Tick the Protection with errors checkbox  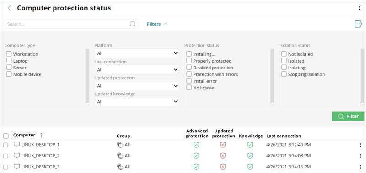click(189, 74)
